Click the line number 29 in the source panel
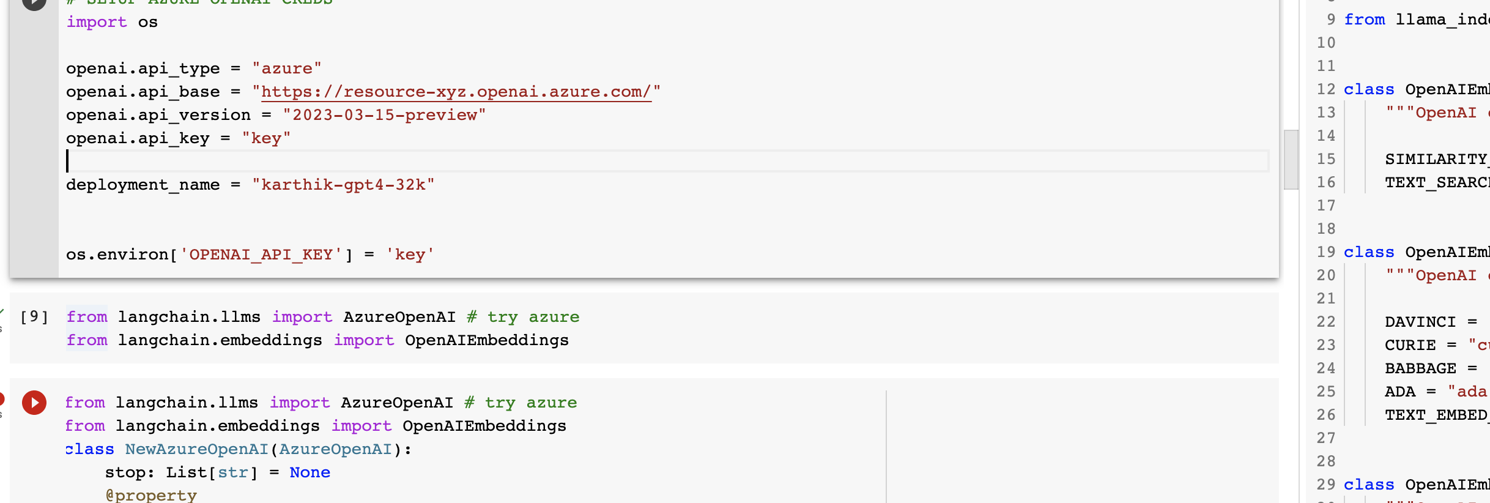The image size is (1490, 503). (1325, 484)
